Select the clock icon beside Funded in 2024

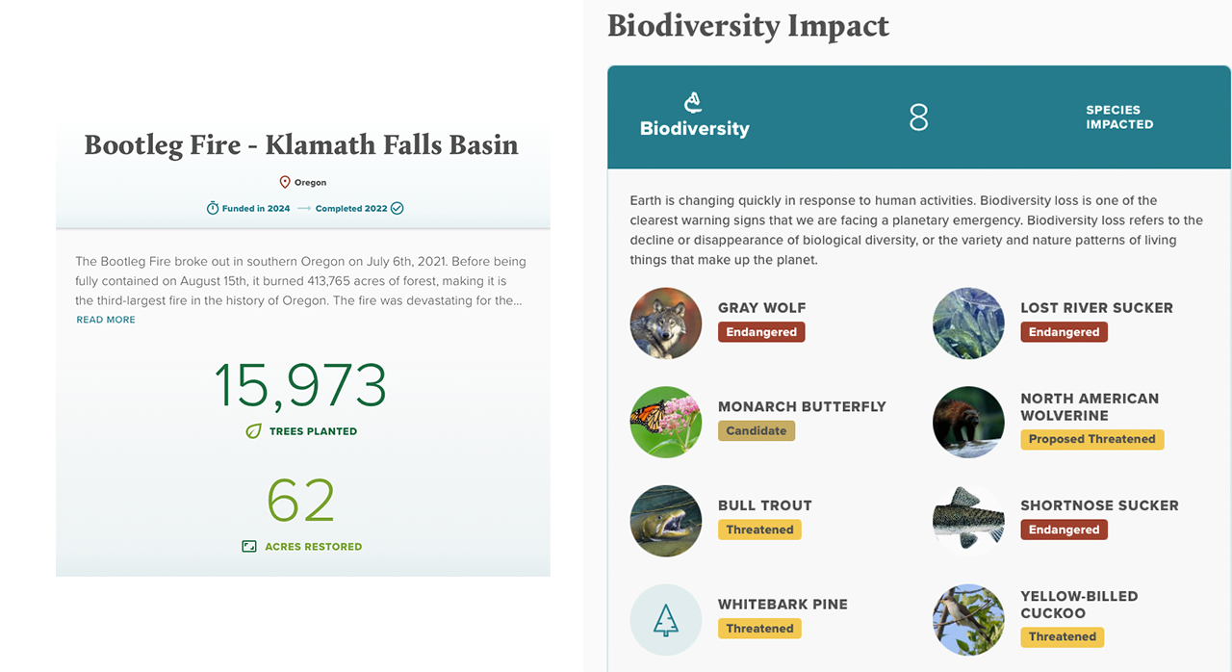pos(212,208)
